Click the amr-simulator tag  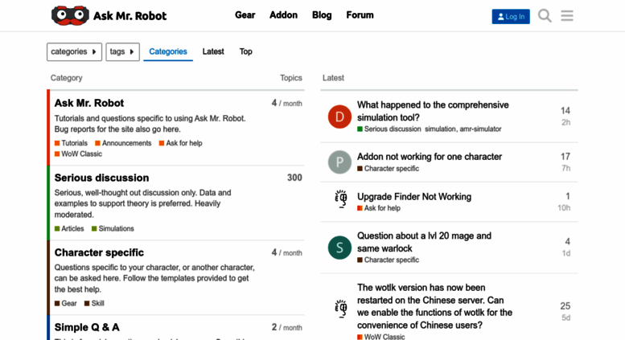[x=480, y=129]
